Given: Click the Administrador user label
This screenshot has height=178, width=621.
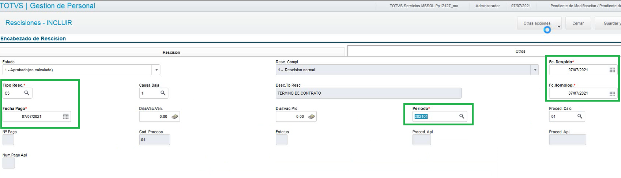Looking at the screenshot, I should click(488, 6).
